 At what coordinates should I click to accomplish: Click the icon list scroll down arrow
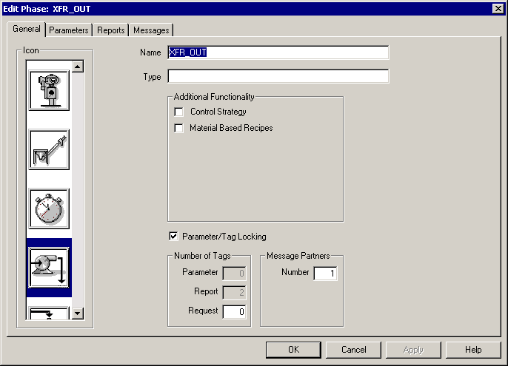(x=78, y=314)
